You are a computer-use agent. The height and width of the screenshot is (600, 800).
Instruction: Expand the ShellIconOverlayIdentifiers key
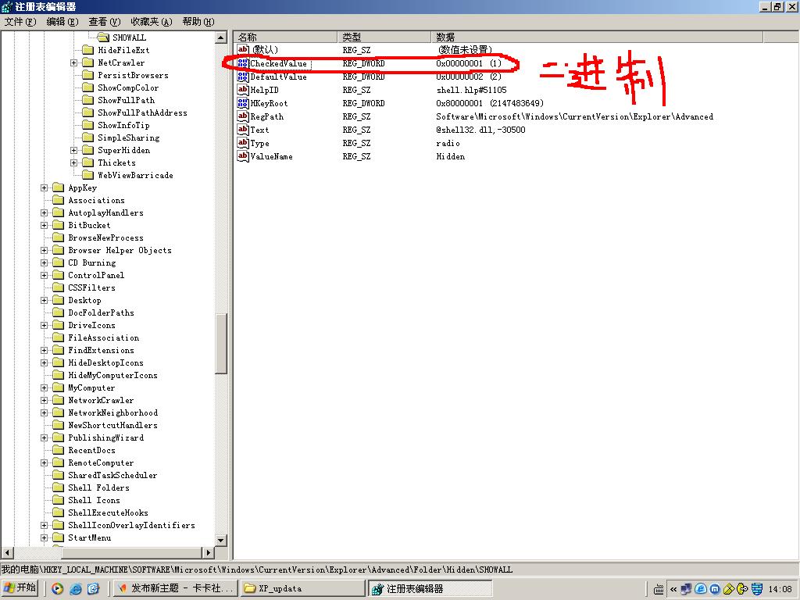45,526
